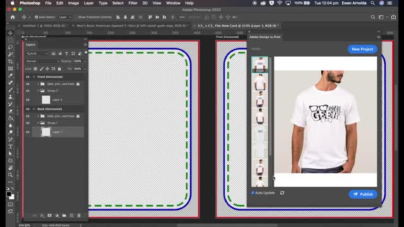Select the Hand tool
The image size is (404, 227).
coord(10,168)
